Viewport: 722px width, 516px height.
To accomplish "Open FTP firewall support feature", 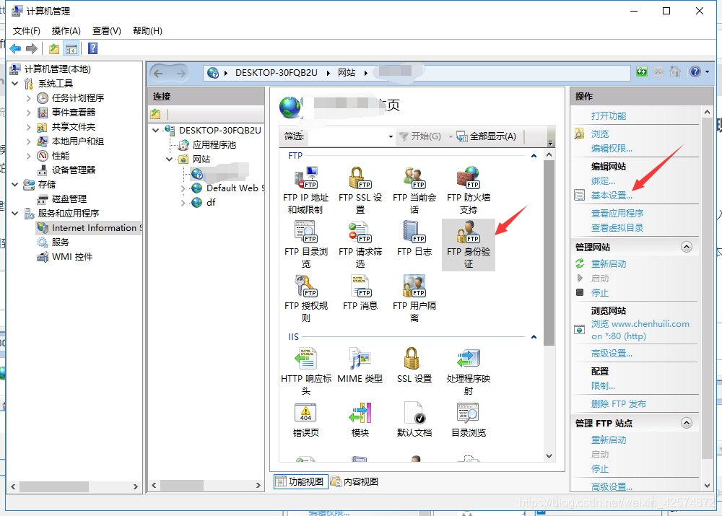I will point(469,190).
